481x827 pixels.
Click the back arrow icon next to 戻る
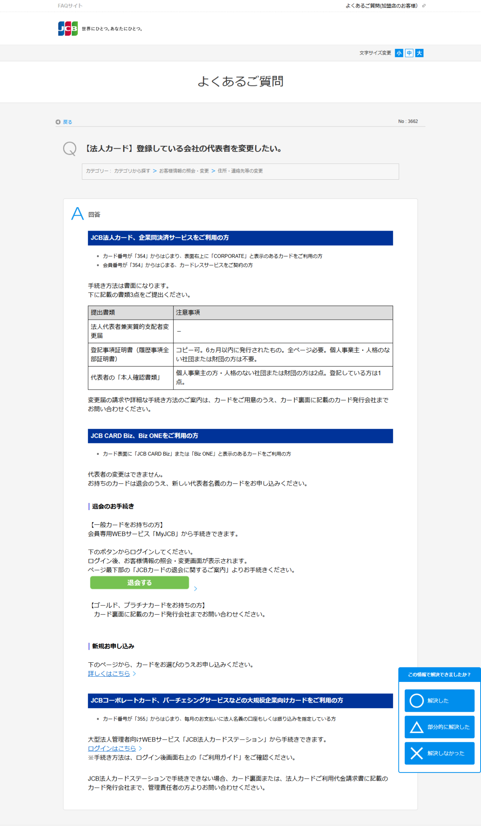(x=58, y=122)
